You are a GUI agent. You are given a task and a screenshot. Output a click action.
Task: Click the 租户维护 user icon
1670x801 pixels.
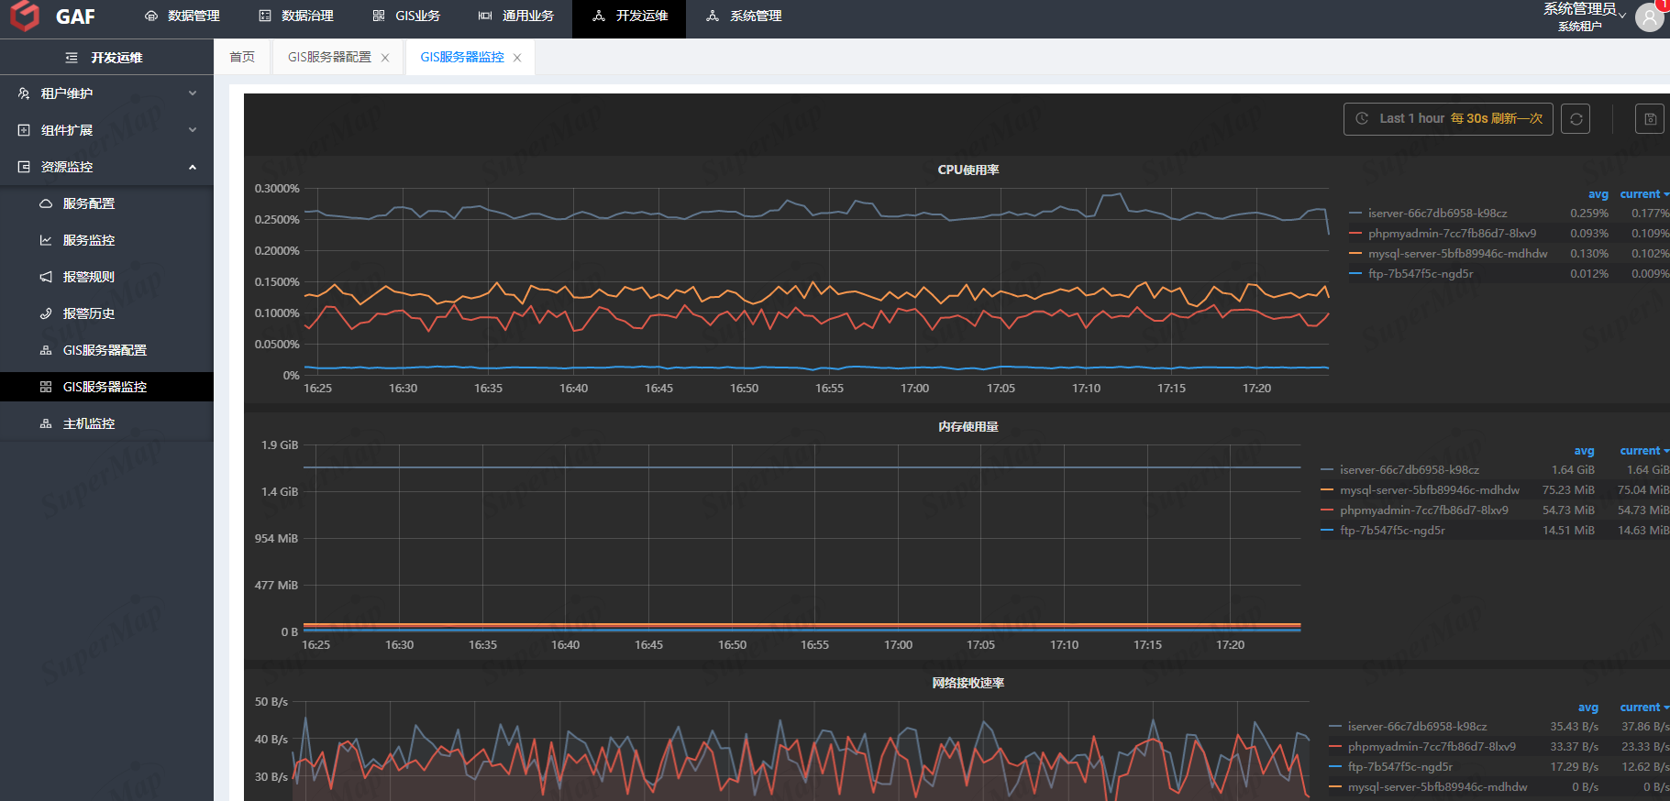24,93
